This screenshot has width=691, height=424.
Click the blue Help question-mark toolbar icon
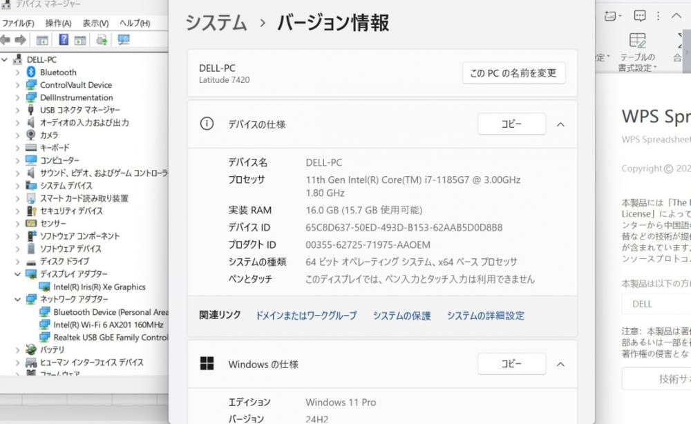(x=64, y=39)
